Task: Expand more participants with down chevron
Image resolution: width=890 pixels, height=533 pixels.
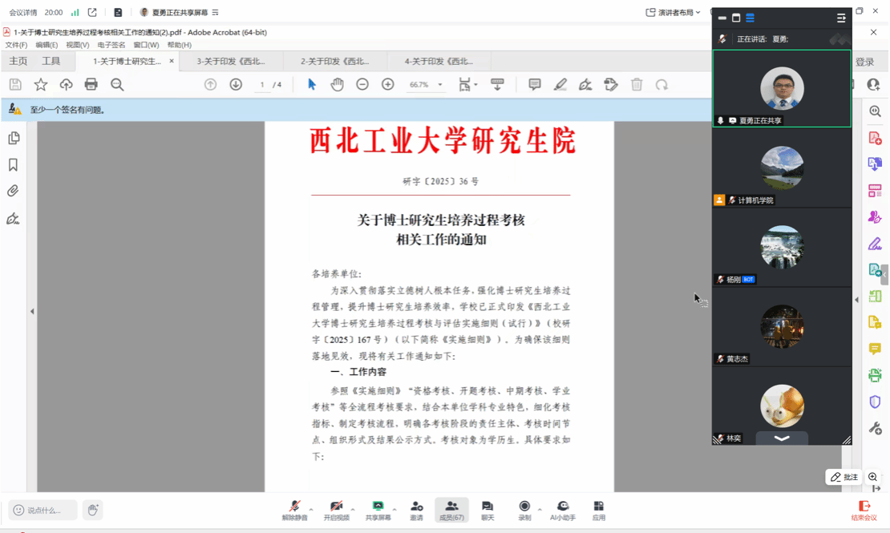Action: [x=782, y=438]
